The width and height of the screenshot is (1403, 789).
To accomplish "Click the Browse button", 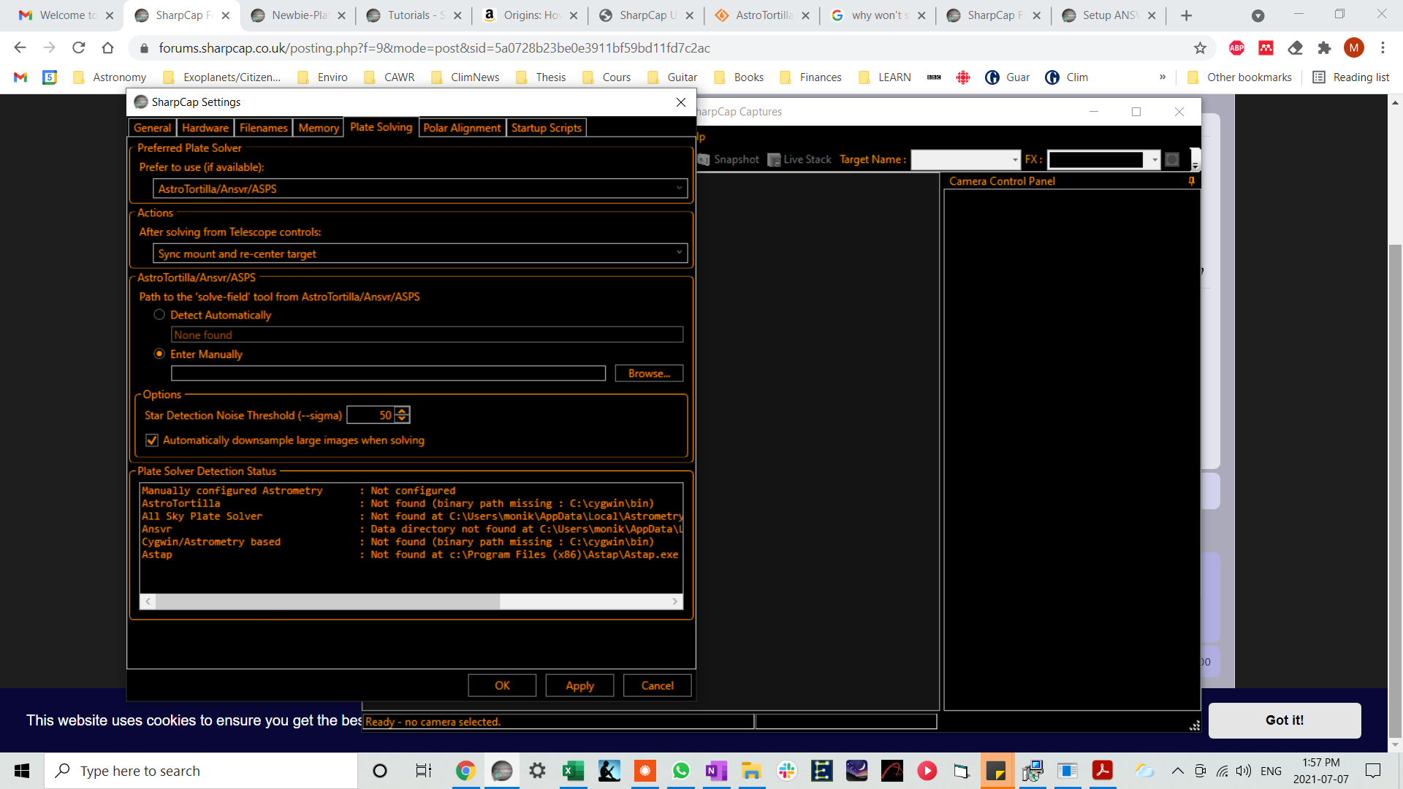I will pos(649,373).
